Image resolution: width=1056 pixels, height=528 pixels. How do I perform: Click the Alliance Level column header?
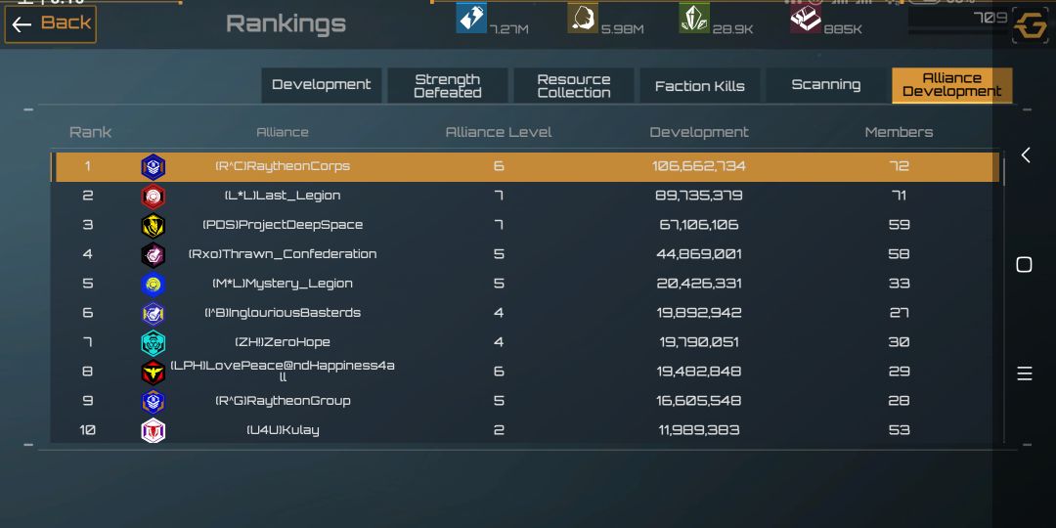pos(499,132)
